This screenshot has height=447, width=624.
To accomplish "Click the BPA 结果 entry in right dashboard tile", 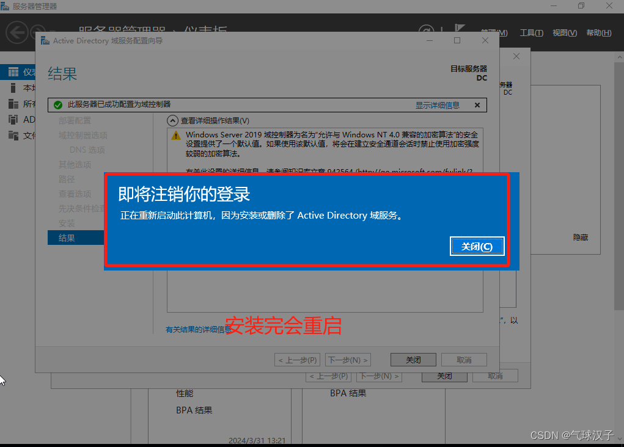I will point(348,393).
